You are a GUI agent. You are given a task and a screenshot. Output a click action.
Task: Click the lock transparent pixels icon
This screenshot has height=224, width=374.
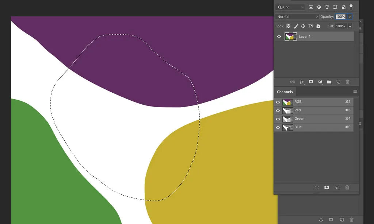pyautogui.click(x=289, y=26)
